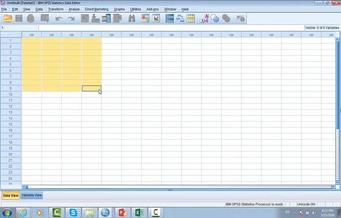This screenshot has height=218, width=341.
Task: Click the Split File icon
Action: (x=169, y=18)
